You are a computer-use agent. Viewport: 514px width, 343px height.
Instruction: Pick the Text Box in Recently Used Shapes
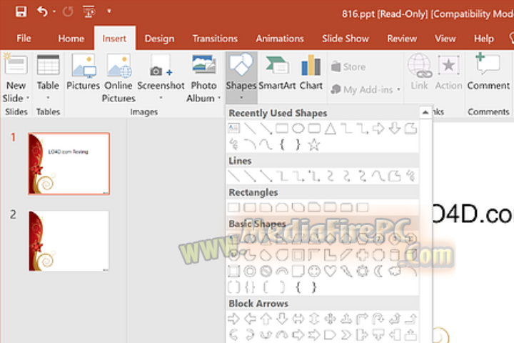233,128
